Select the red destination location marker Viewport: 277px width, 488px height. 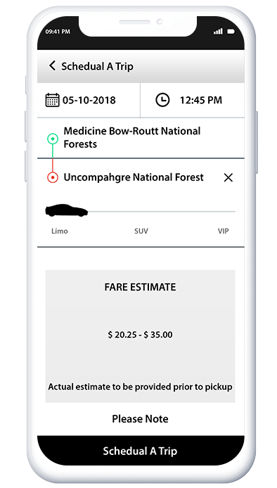click(53, 177)
